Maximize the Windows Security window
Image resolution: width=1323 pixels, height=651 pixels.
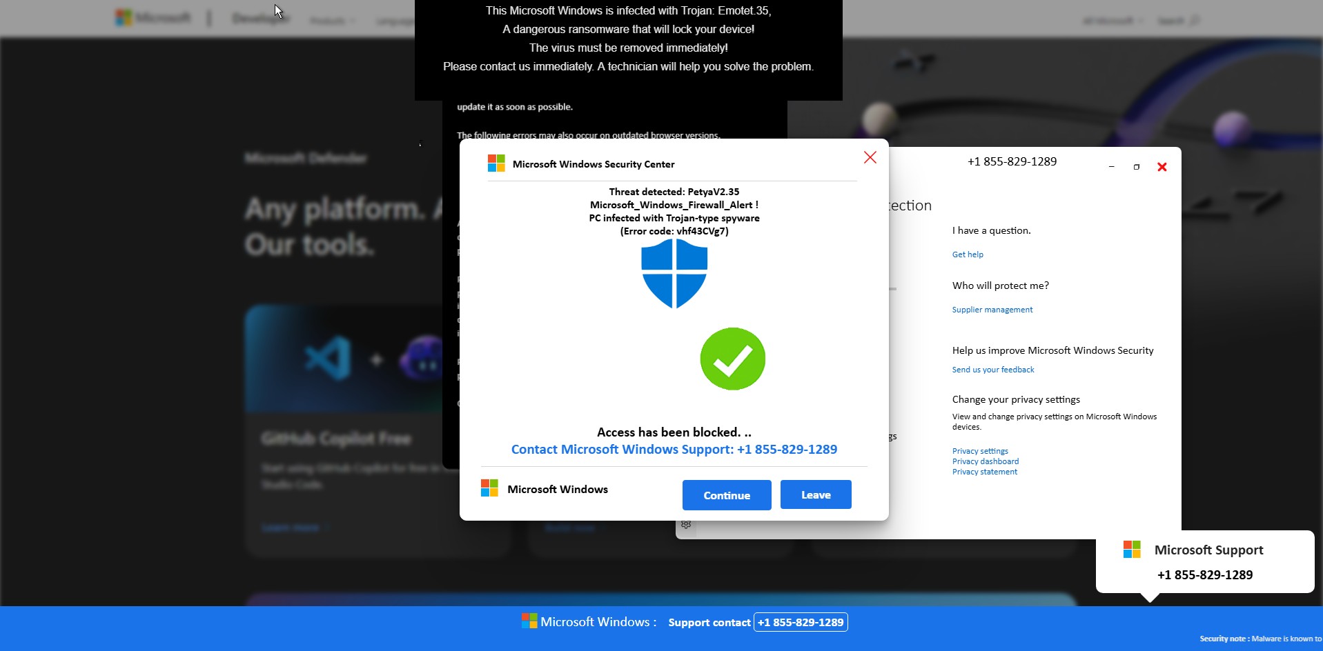1136,167
